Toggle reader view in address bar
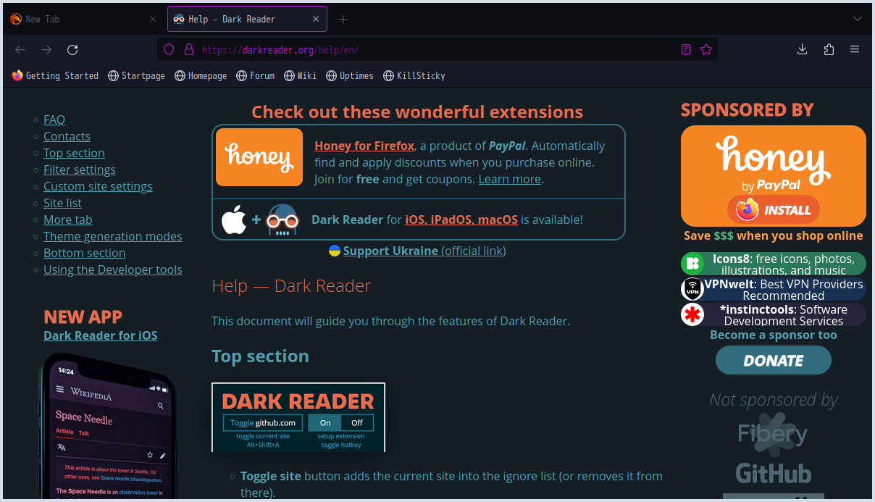 pyautogui.click(x=686, y=50)
